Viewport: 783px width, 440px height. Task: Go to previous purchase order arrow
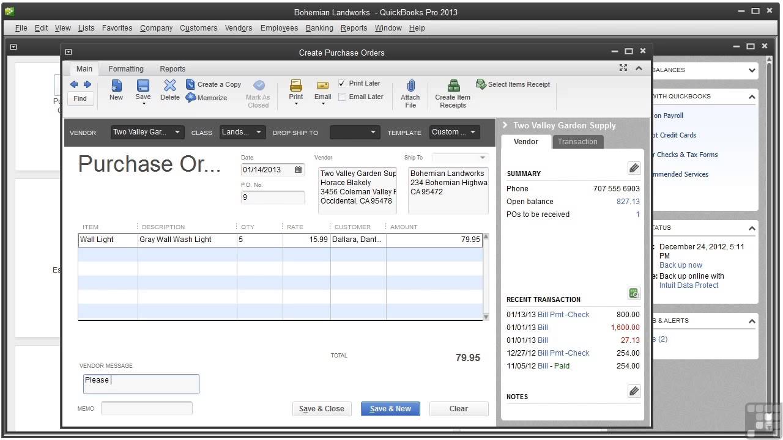click(74, 84)
